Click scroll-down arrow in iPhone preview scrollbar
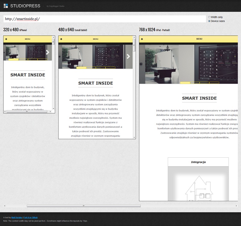 [x=54, y=108]
